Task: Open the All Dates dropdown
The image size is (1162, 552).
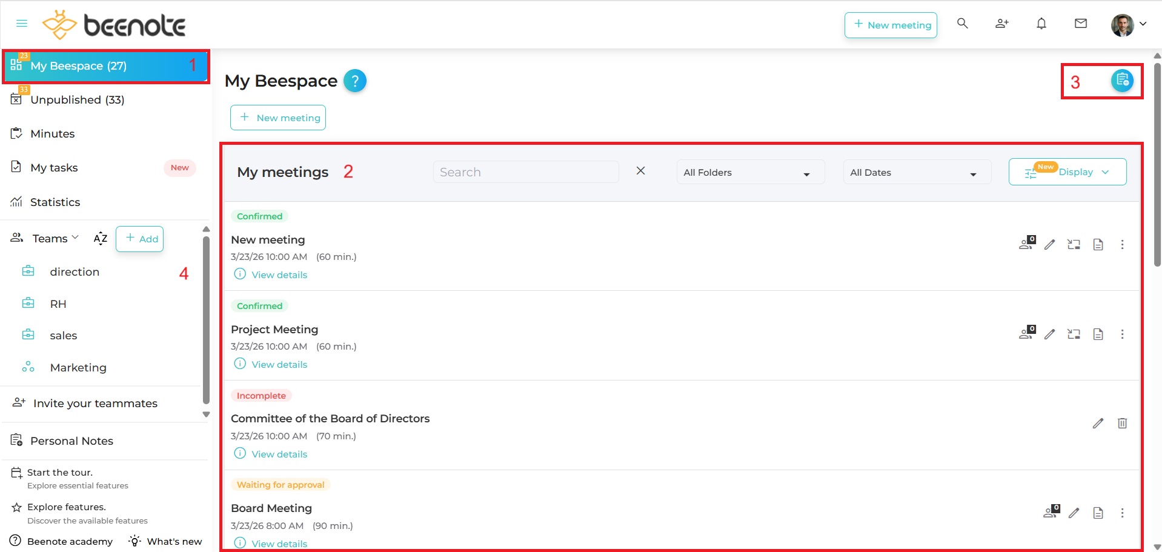Action: point(916,173)
